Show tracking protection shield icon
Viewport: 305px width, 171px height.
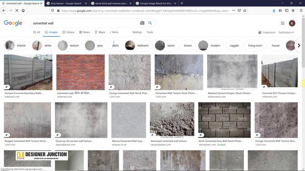(x=52, y=10)
